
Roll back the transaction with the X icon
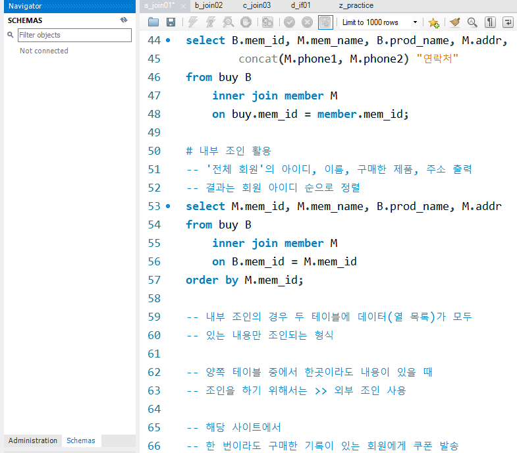pos(307,22)
